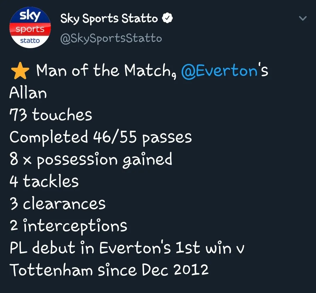Select the "Completed 46/55 passes" line
This screenshot has height=293, width=316.
coord(101,137)
